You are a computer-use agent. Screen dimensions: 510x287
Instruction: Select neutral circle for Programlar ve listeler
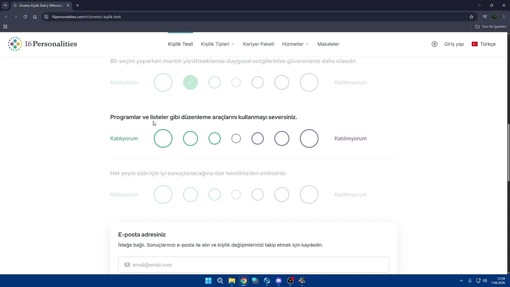pos(236,138)
